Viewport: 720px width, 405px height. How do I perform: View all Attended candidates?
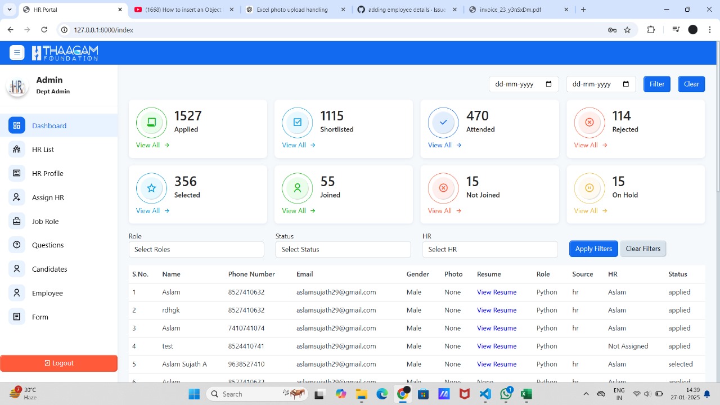(x=445, y=145)
